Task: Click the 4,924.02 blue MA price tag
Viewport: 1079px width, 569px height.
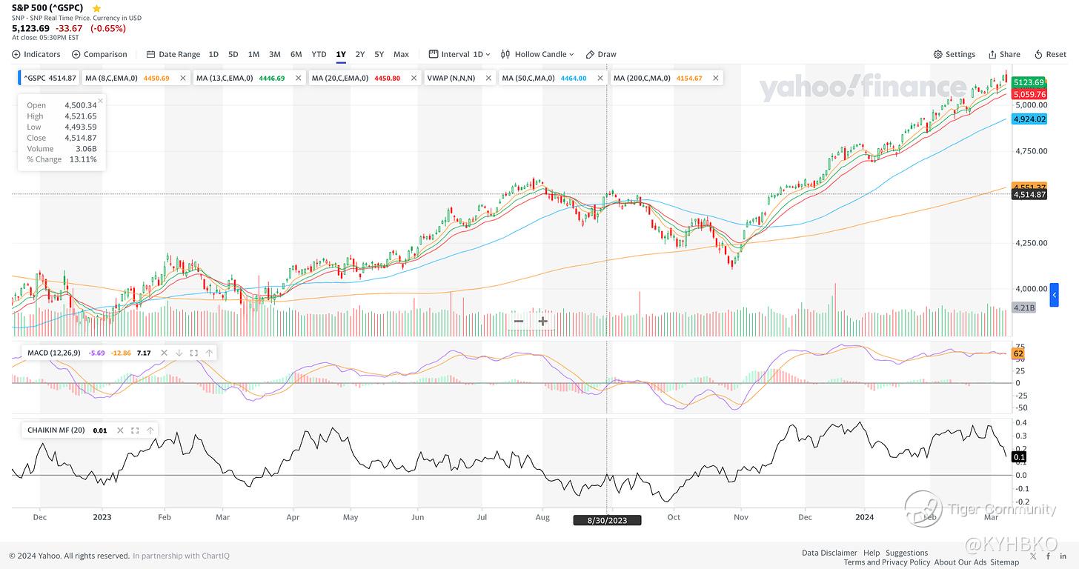Action: [x=1029, y=119]
